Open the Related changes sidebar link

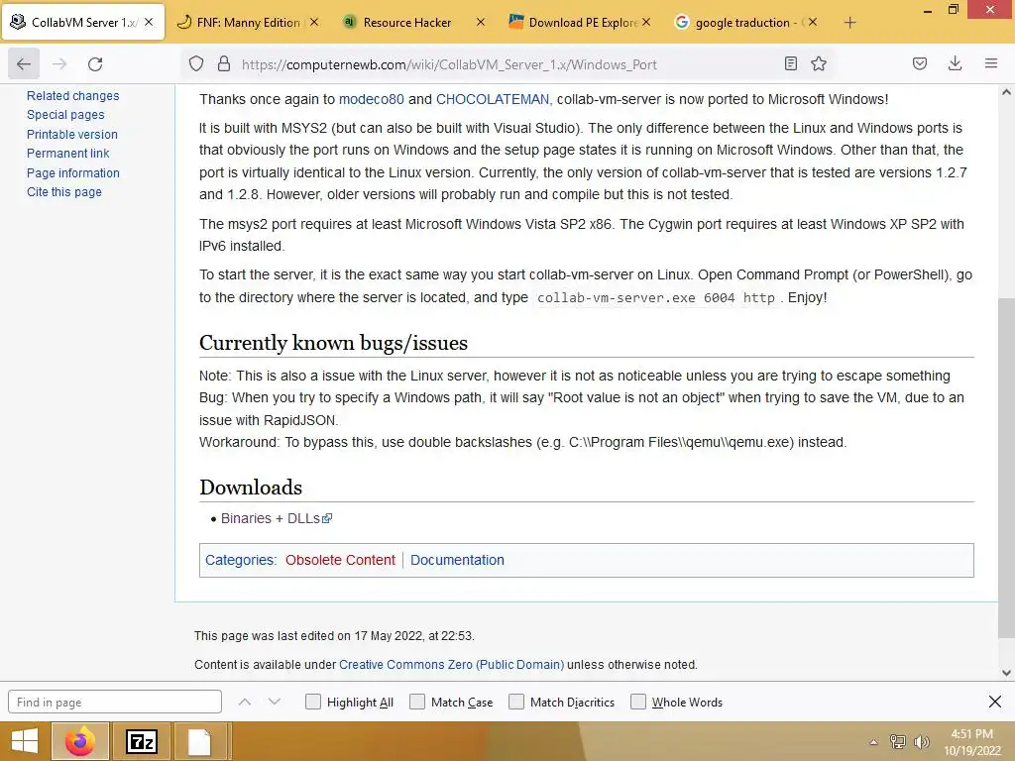pyautogui.click(x=73, y=96)
